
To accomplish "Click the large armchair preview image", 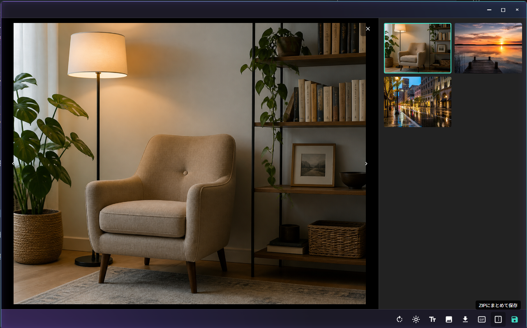I will (x=190, y=164).
